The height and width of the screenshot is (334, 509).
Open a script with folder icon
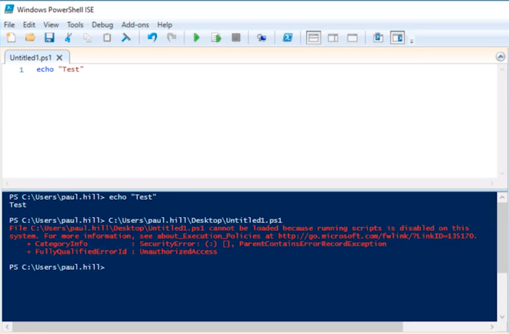click(30, 38)
